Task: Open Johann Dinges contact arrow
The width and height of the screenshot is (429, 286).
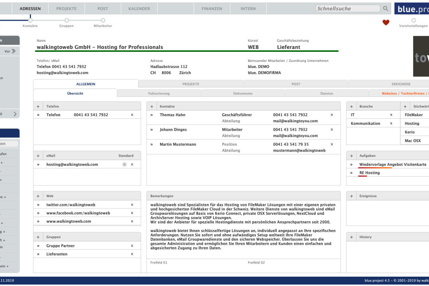Action: 152,129
